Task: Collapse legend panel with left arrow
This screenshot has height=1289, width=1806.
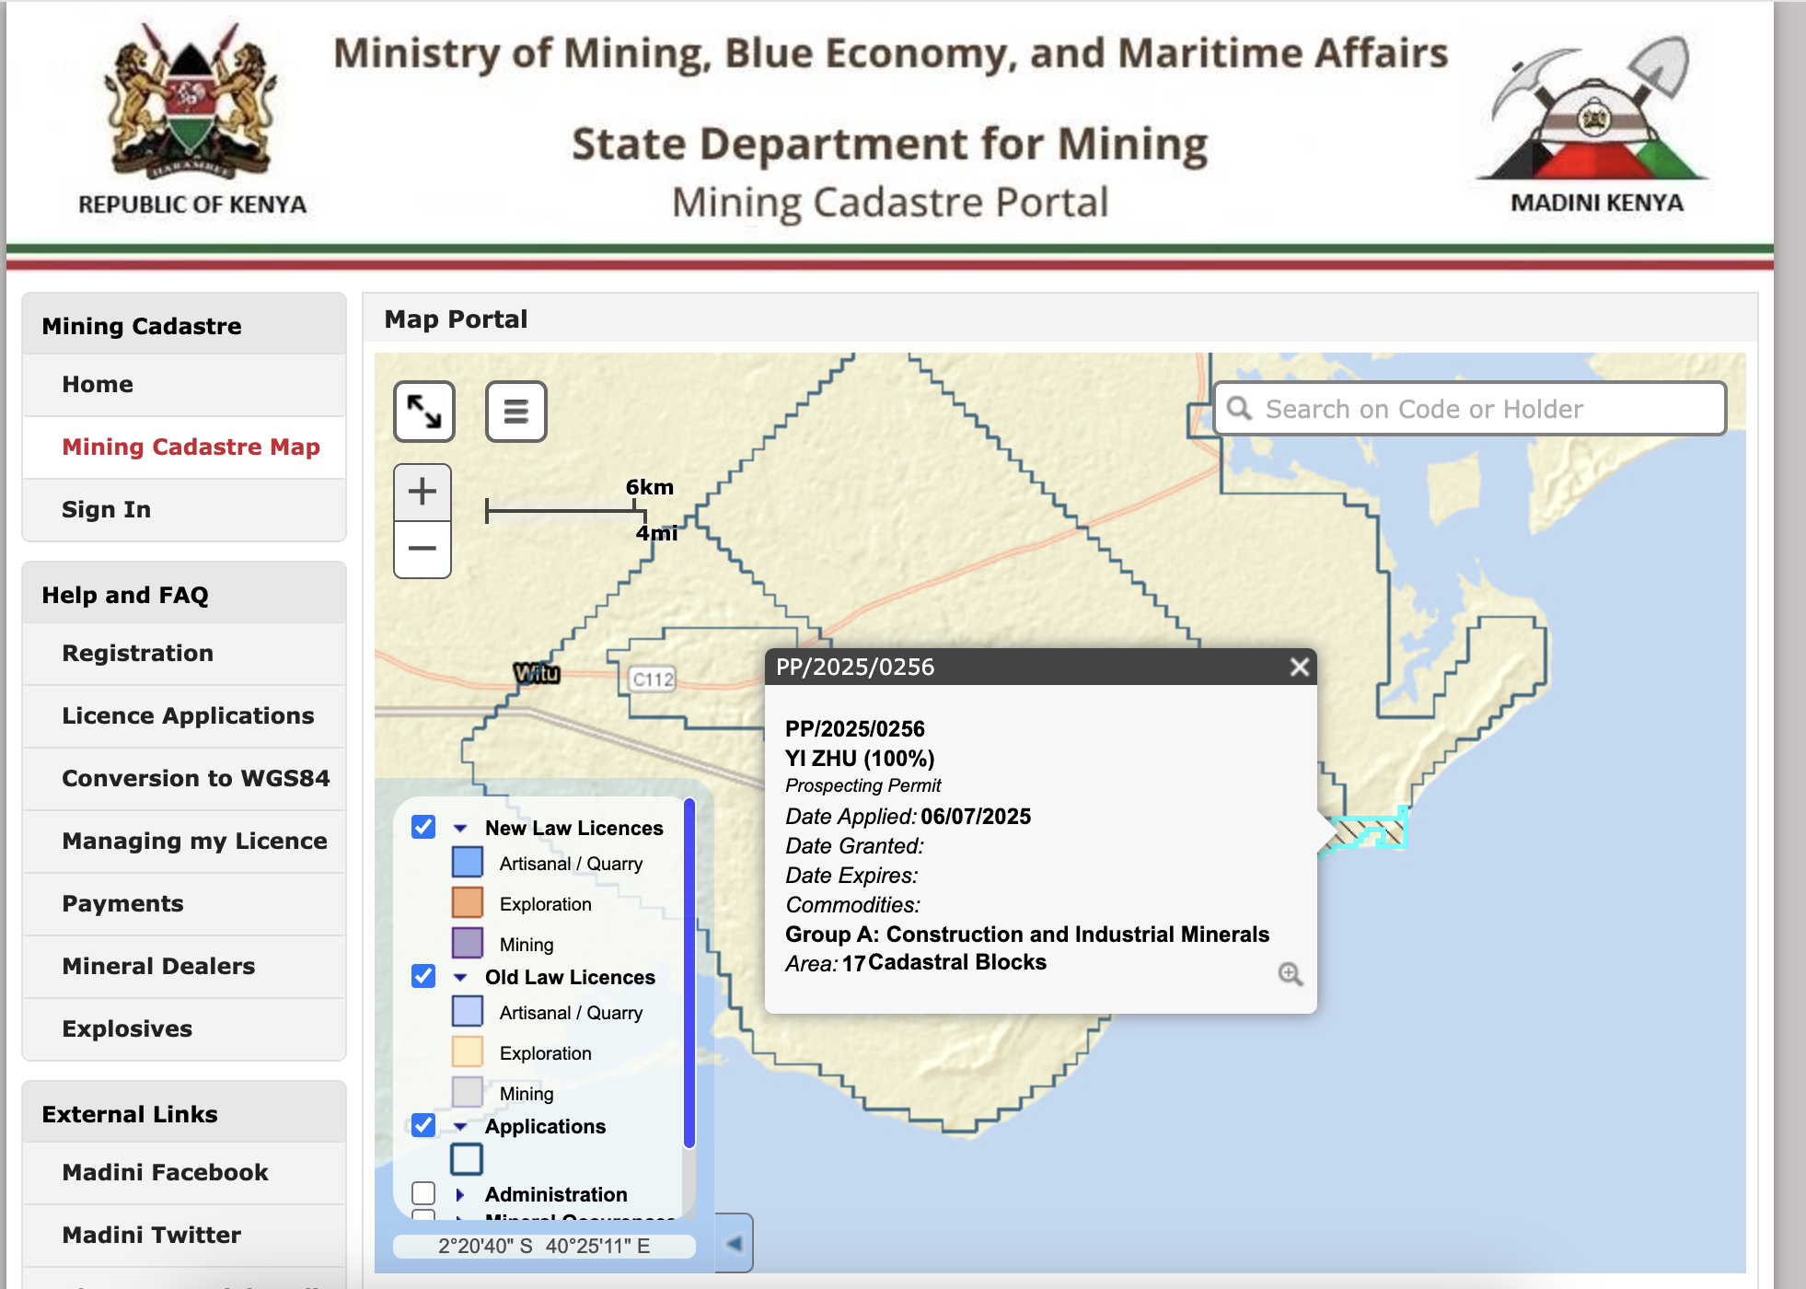Action: click(735, 1244)
